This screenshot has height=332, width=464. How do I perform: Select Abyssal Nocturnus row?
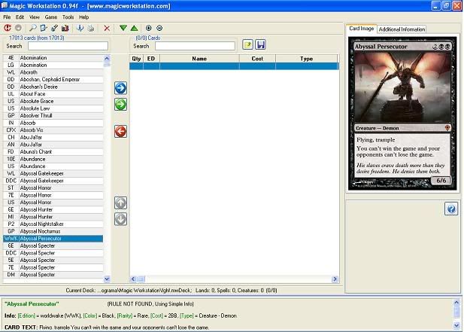pyautogui.click(x=53, y=231)
